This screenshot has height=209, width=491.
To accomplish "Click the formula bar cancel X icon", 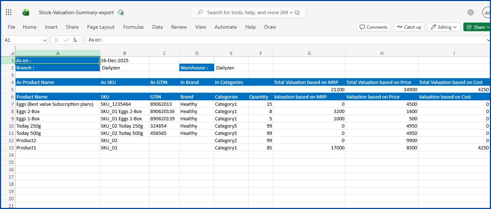I will [x=56, y=40].
